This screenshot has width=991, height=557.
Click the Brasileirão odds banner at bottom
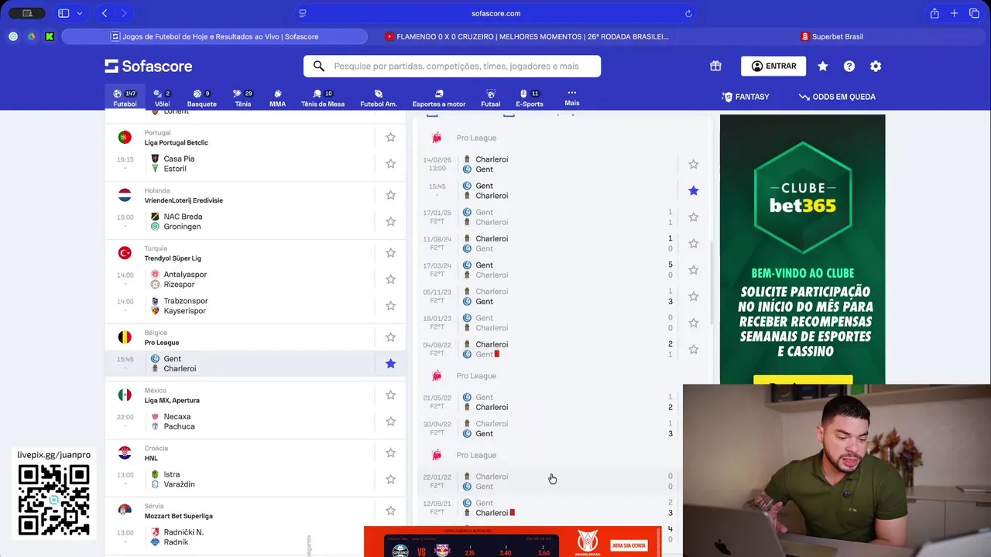click(x=513, y=542)
